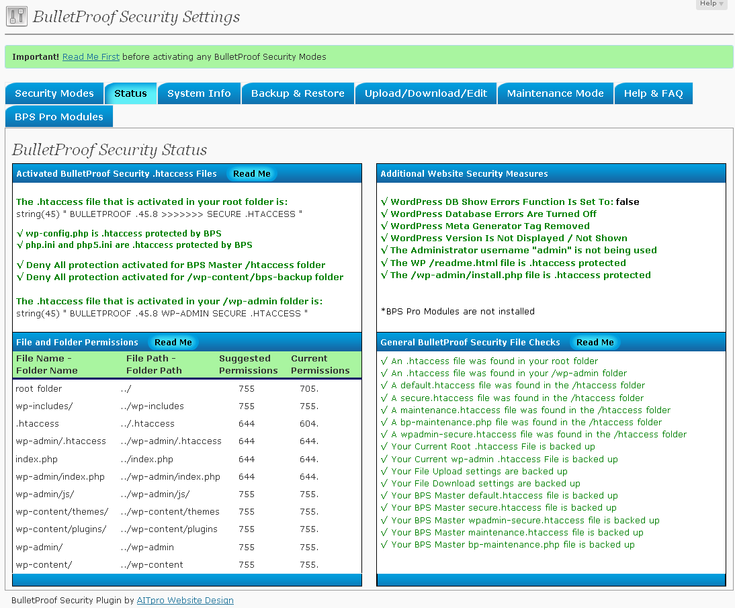Expand the Help dropdown
This screenshot has width=735, height=608.
pos(711,4)
